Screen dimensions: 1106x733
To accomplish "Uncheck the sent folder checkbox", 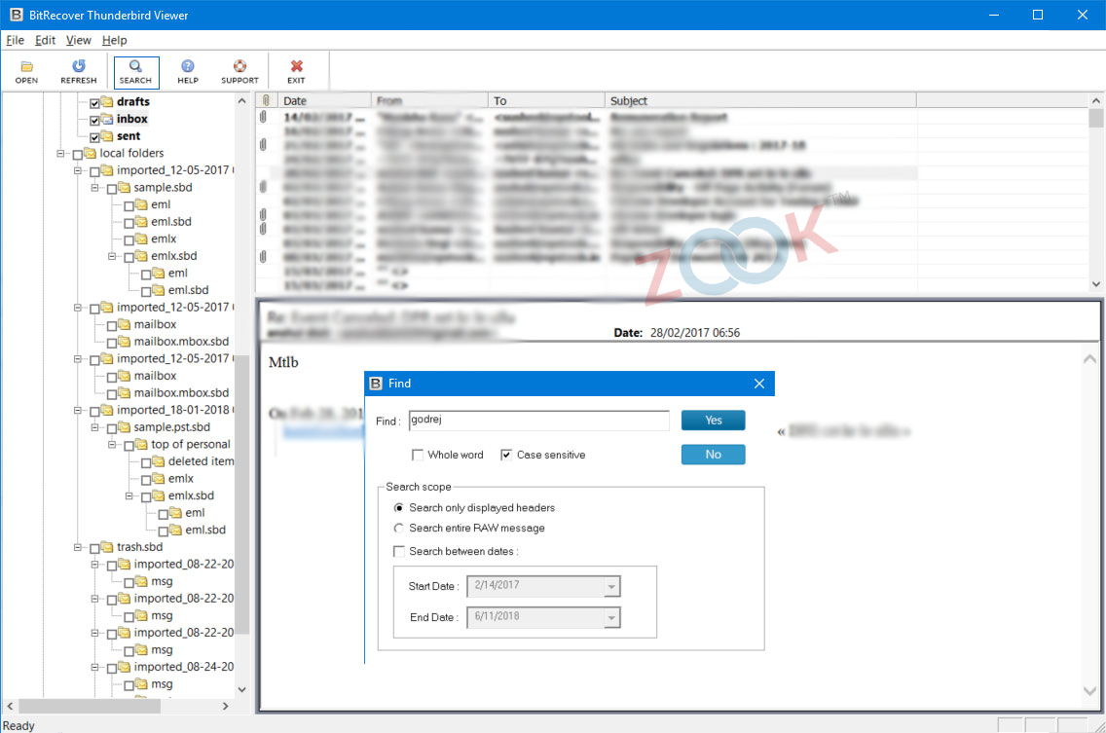I will (94, 137).
